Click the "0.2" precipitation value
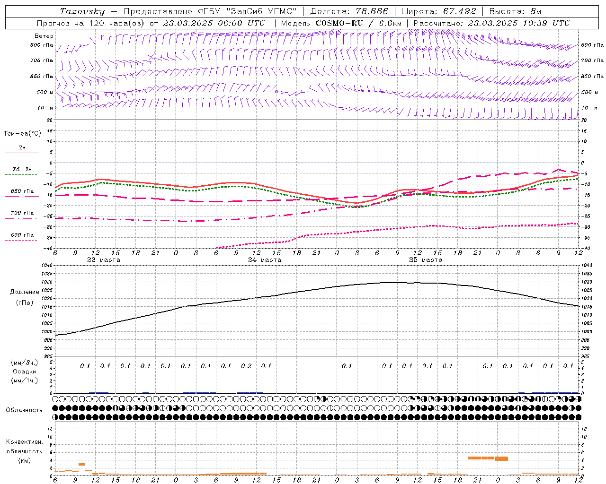 246,366
